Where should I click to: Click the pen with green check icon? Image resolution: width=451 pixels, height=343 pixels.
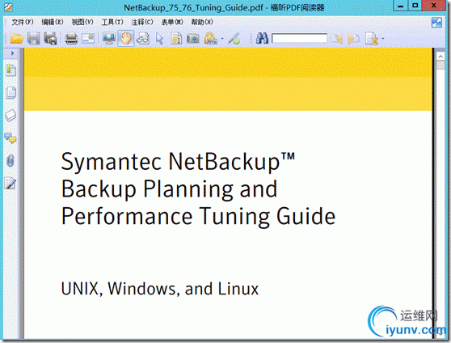tap(234, 38)
